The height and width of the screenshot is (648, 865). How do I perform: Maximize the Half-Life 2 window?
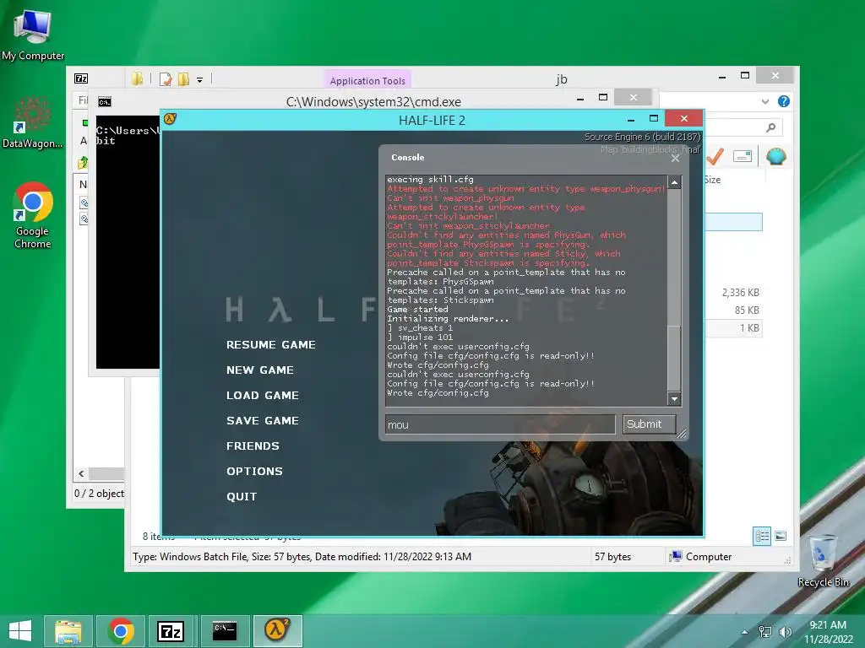tap(654, 118)
